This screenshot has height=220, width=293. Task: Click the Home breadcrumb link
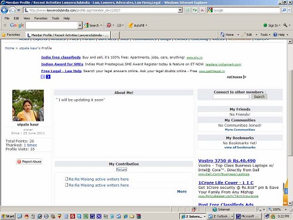click(x=9, y=48)
